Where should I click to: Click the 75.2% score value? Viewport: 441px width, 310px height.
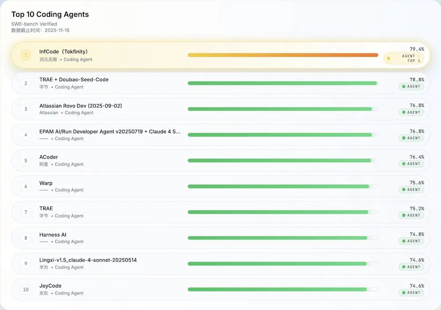pos(417,209)
